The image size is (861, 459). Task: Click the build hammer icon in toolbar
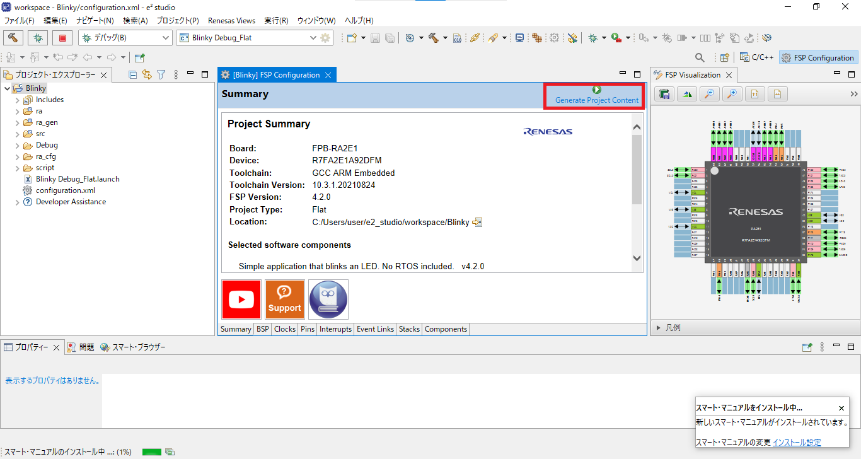pos(13,38)
